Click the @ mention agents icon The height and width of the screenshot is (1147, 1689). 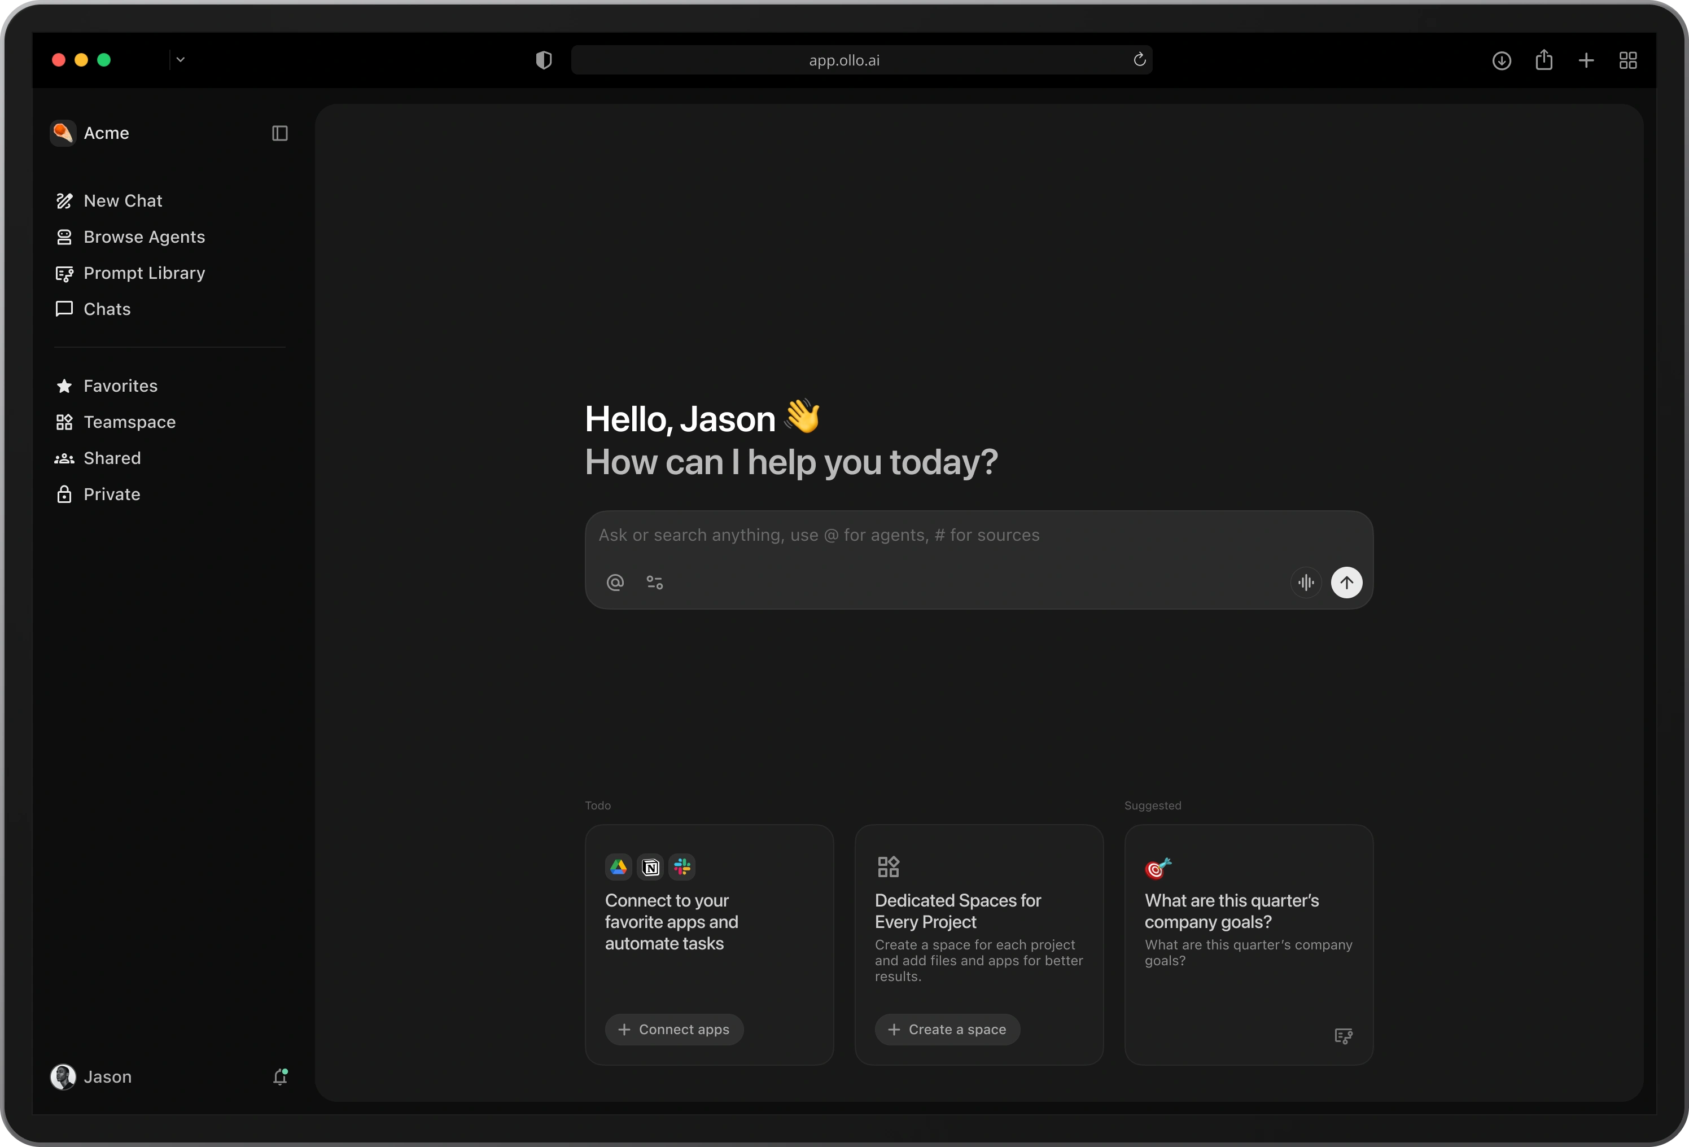615,582
